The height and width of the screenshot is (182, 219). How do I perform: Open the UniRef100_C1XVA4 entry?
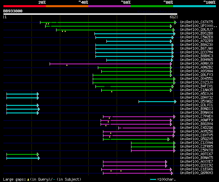click(196, 143)
